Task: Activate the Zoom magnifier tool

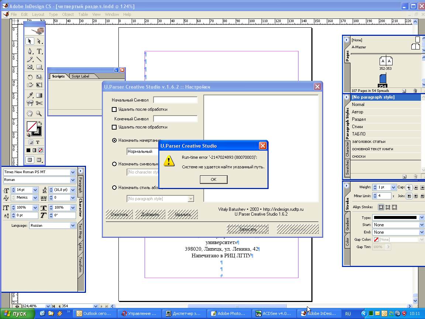Action: (39, 113)
